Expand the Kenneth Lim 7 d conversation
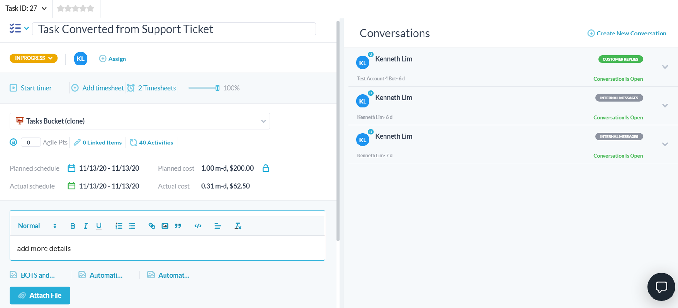Image resolution: width=678 pixels, height=308 pixels. pyautogui.click(x=665, y=144)
